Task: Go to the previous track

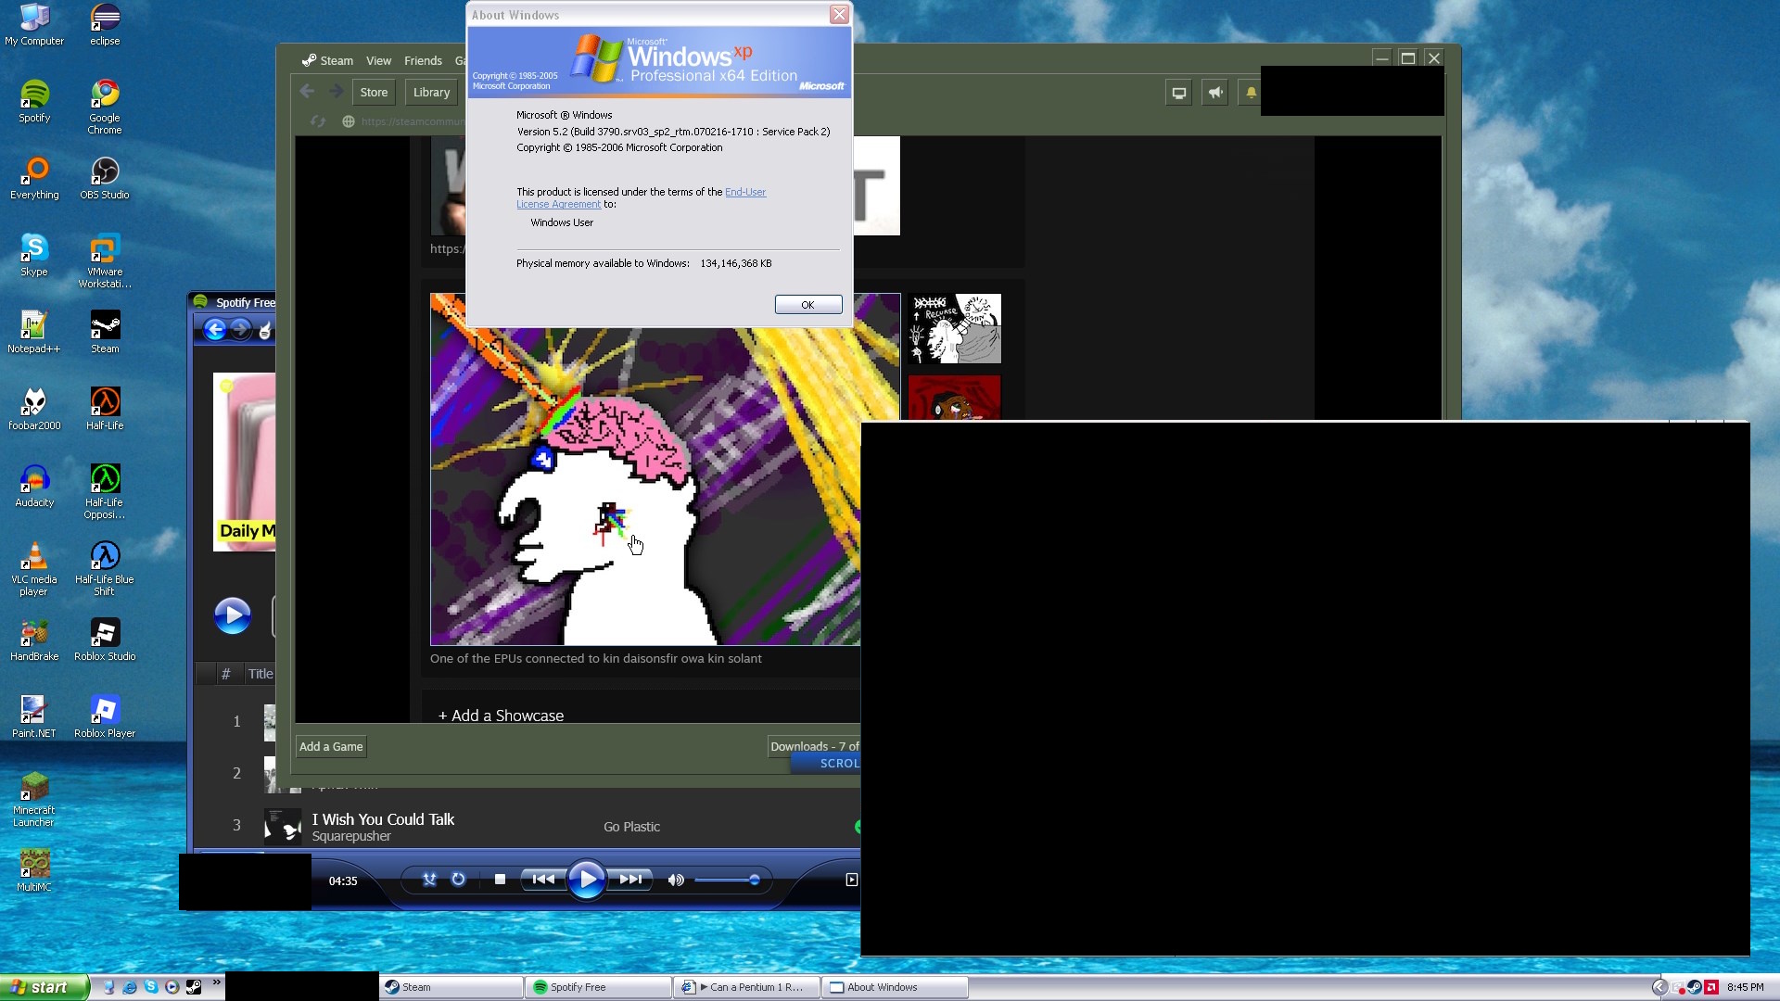Action: coord(543,880)
